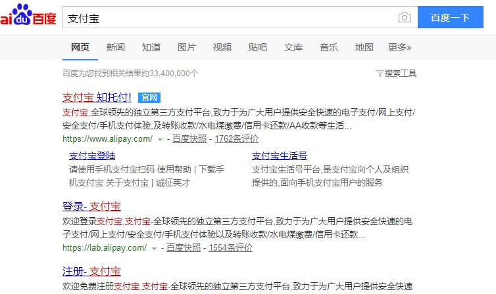Open 搜索工具 filter options
Viewport: 496px width, 294px height.
point(397,73)
